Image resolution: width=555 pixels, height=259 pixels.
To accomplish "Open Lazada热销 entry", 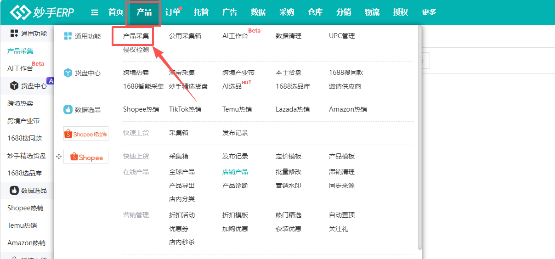I will click(x=293, y=109).
